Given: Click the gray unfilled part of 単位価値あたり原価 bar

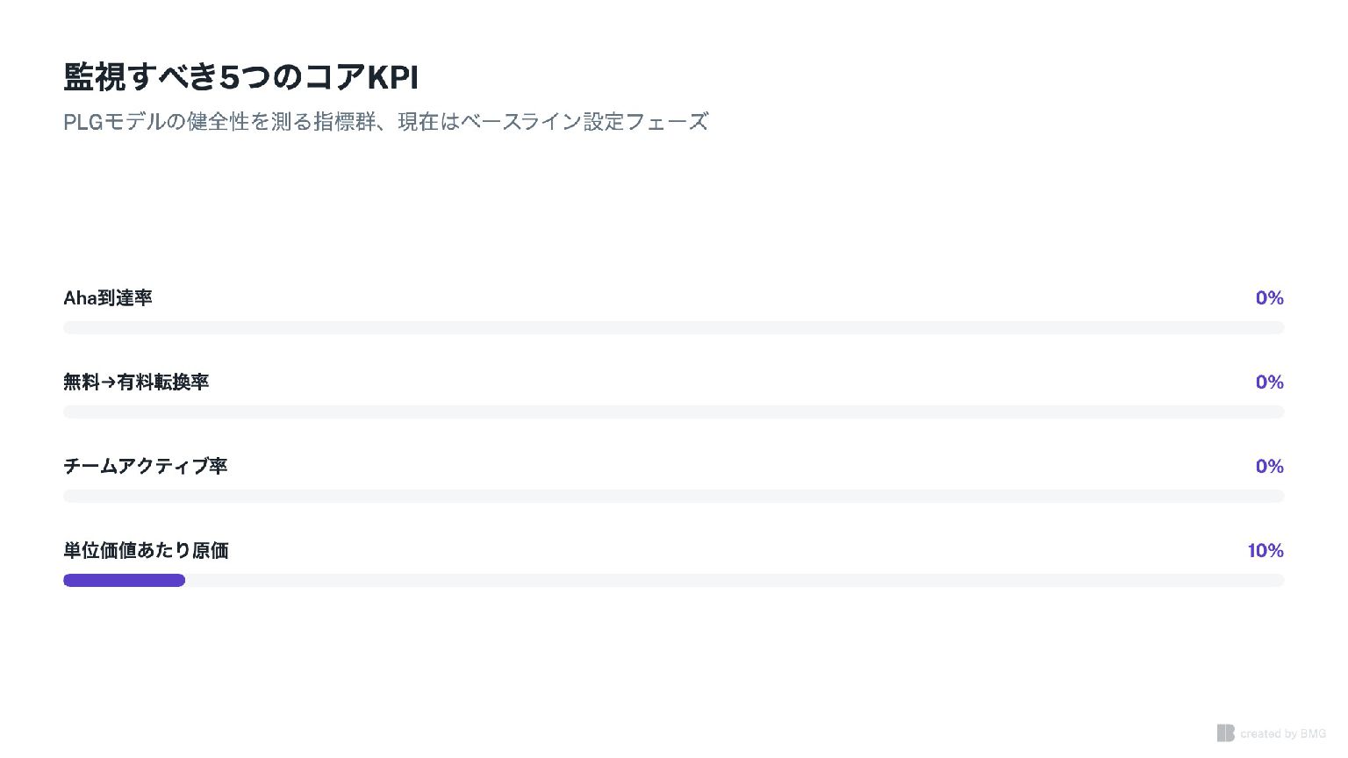Looking at the screenshot, I should [x=735, y=580].
